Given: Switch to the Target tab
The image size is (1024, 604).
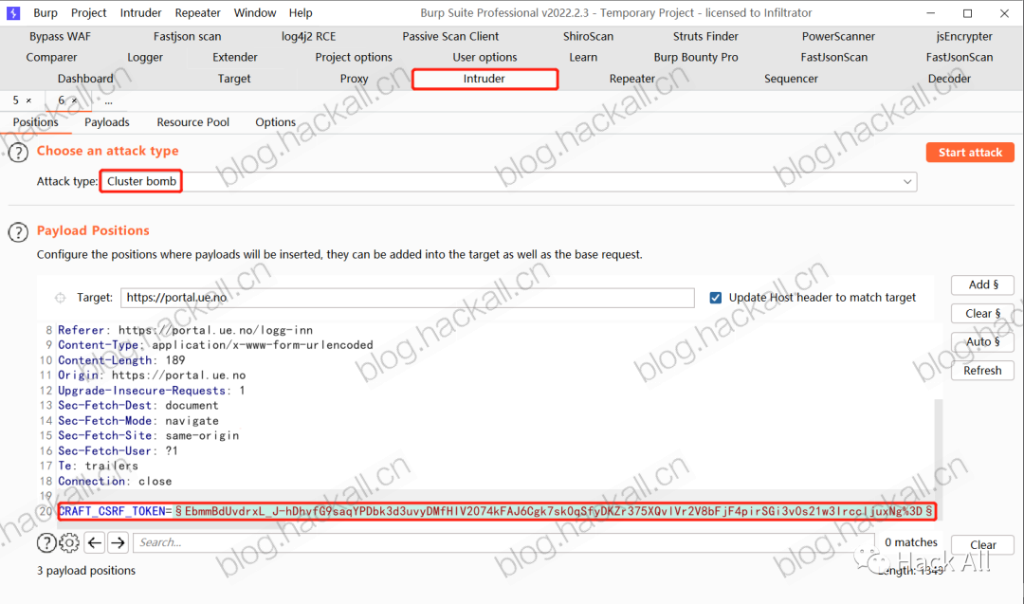Looking at the screenshot, I should coord(234,79).
